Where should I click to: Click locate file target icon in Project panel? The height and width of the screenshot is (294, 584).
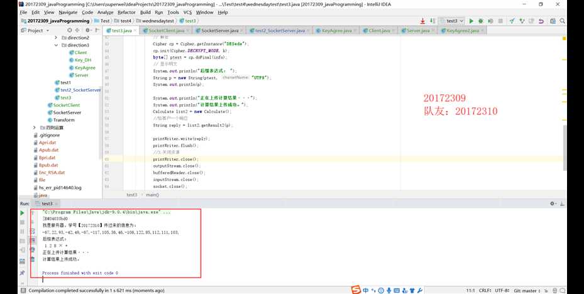pyautogui.click(x=70, y=30)
